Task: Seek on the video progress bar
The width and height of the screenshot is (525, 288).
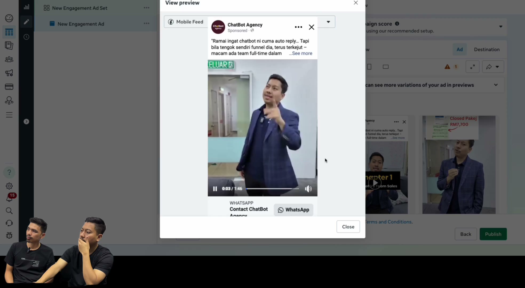Action: coord(272,189)
